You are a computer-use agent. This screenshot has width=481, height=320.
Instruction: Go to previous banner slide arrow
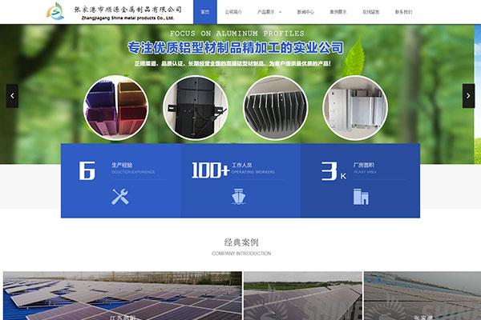point(12,96)
